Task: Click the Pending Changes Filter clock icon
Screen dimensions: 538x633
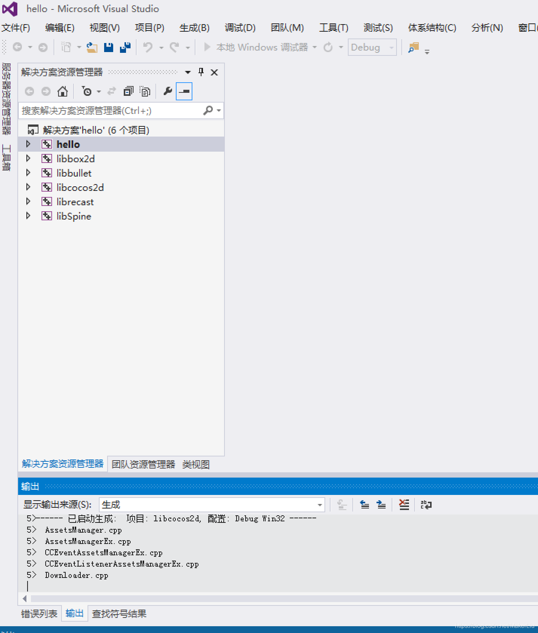Action: tap(87, 91)
